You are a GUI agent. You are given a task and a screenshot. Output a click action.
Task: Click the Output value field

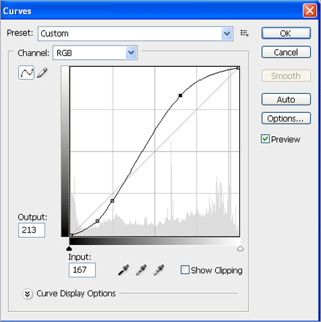point(31,230)
